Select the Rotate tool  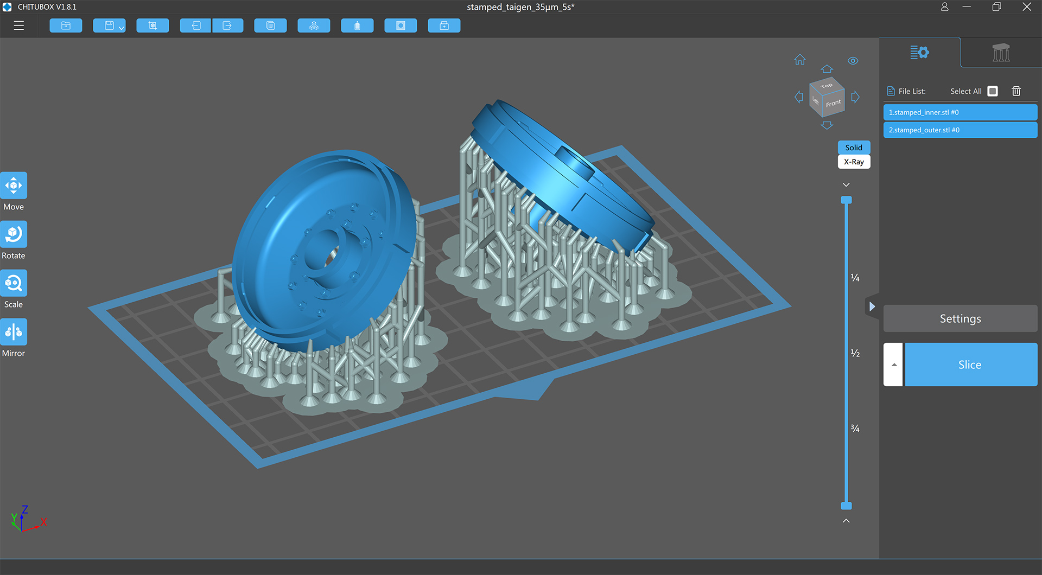tap(14, 234)
